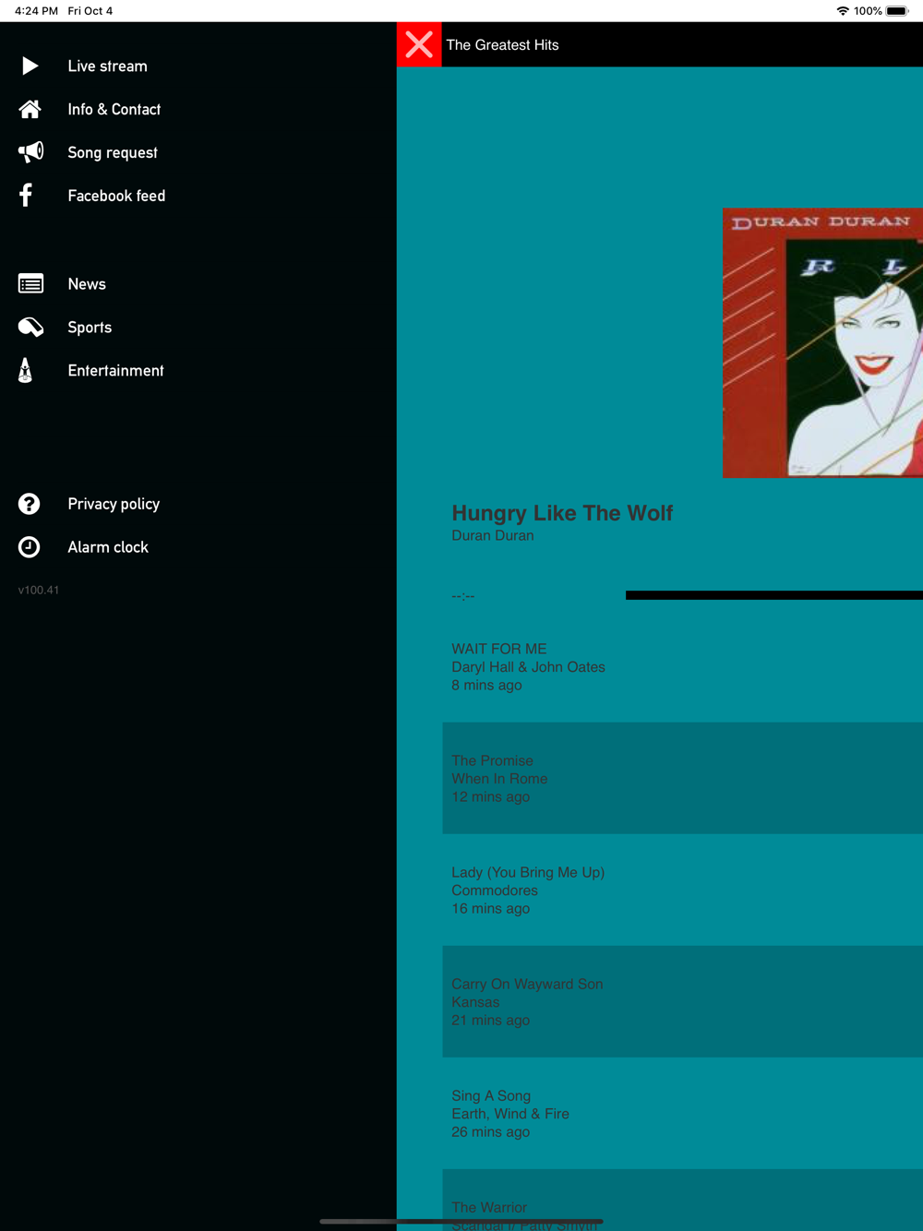The image size is (923, 1231).
Task: Open the Alarm clock menu entry
Action: (108, 547)
